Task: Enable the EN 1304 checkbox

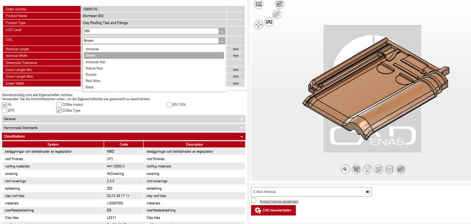Action: [169, 105]
